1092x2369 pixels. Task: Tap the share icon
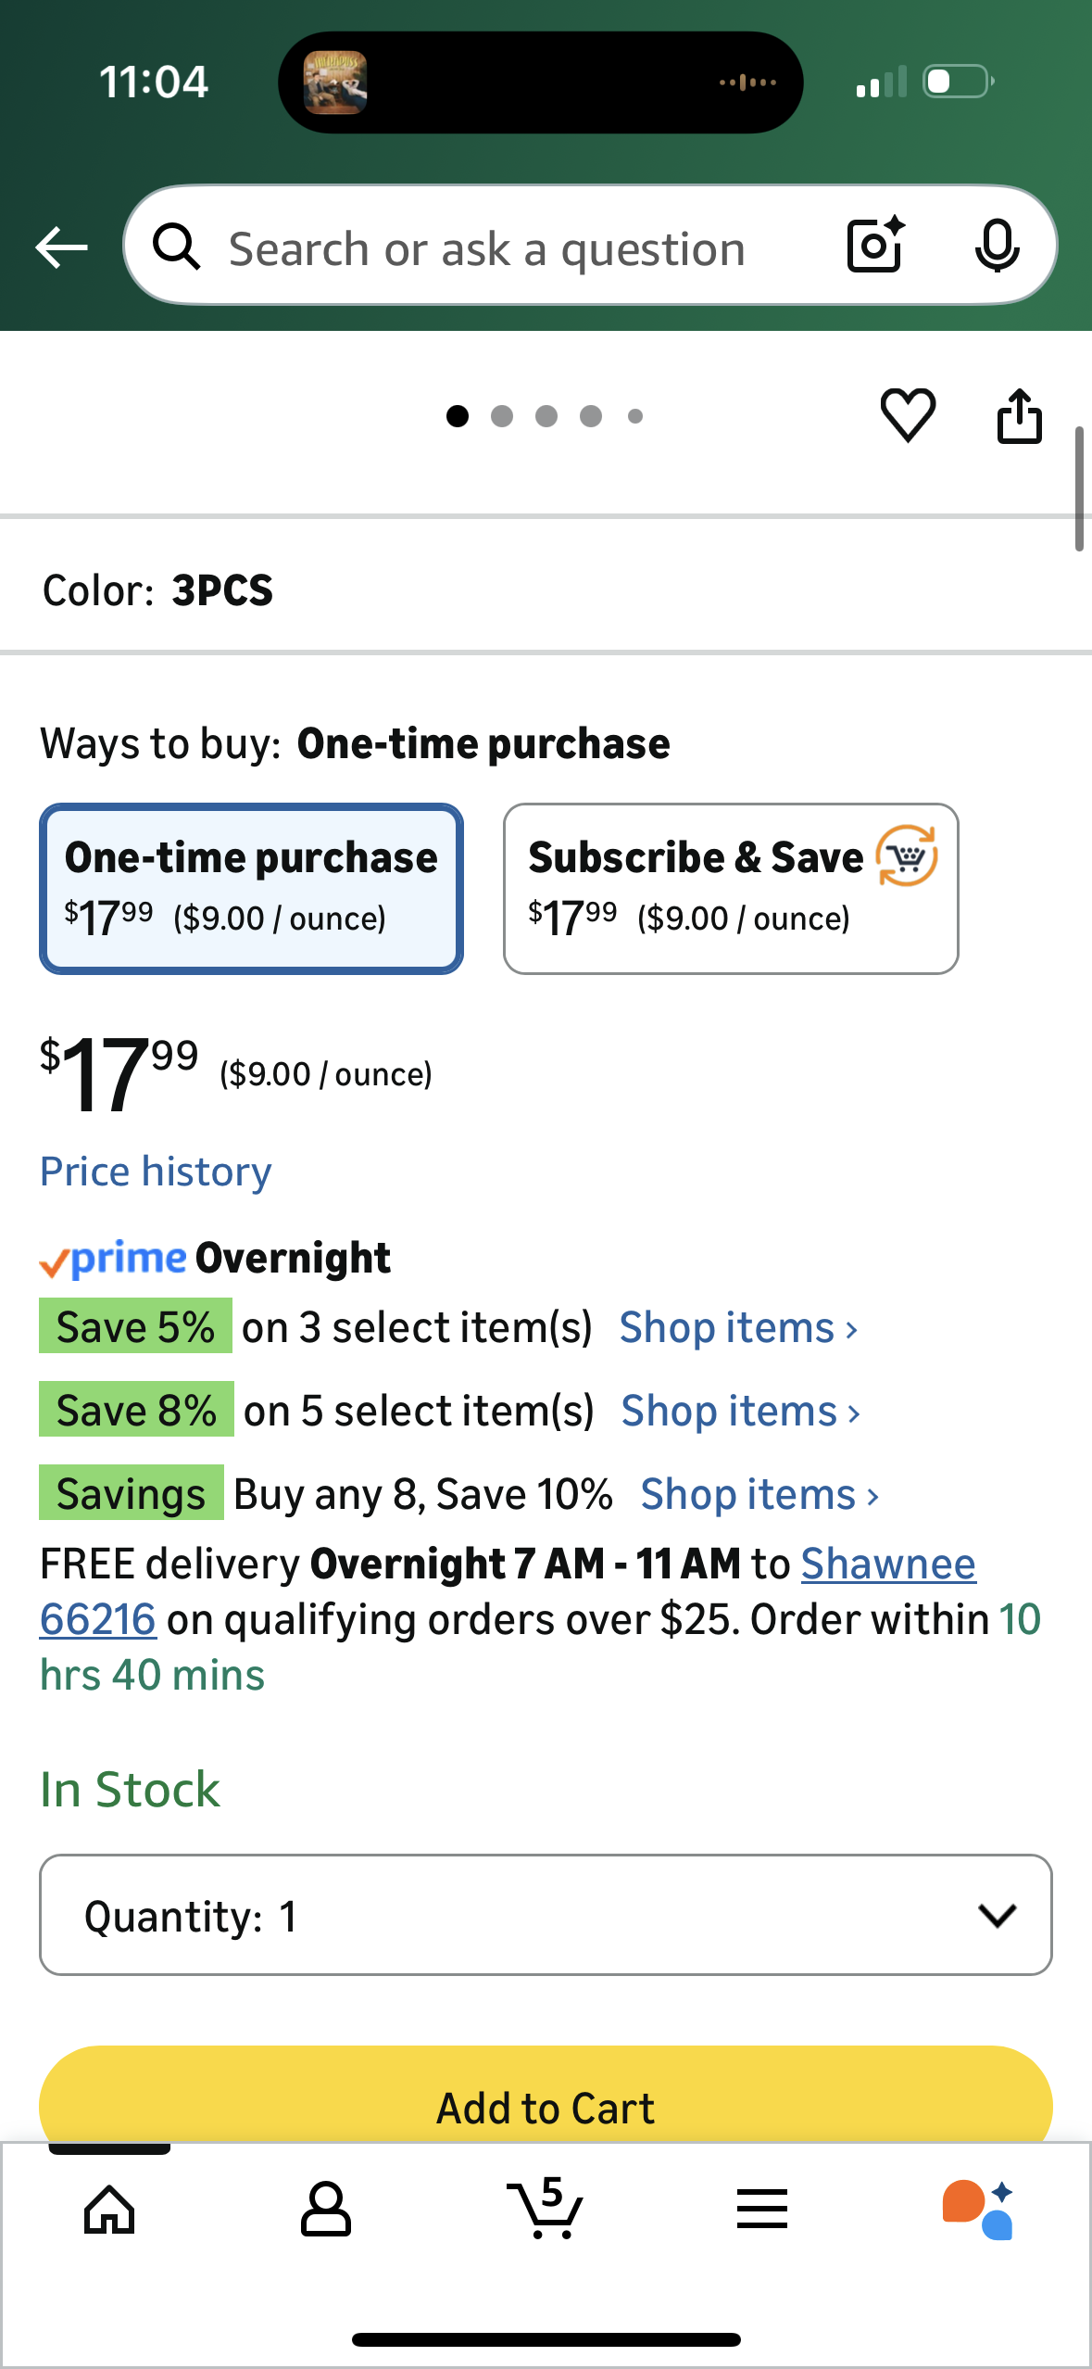click(x=1019, y=416)
